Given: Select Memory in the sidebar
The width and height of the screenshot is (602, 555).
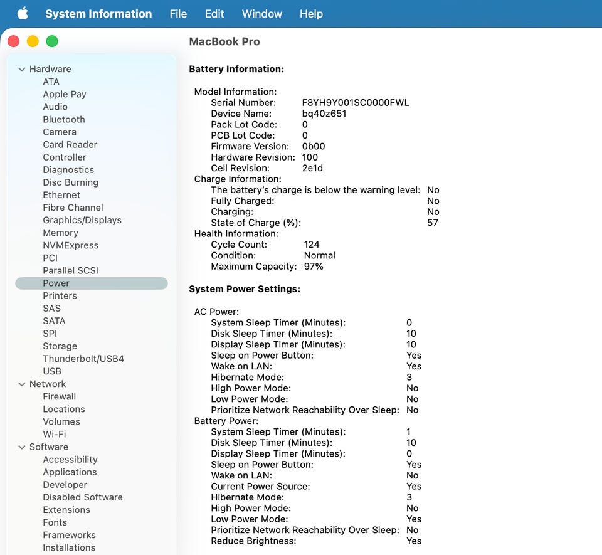Looking at the screenshot, I should click(x=60, y=233).
